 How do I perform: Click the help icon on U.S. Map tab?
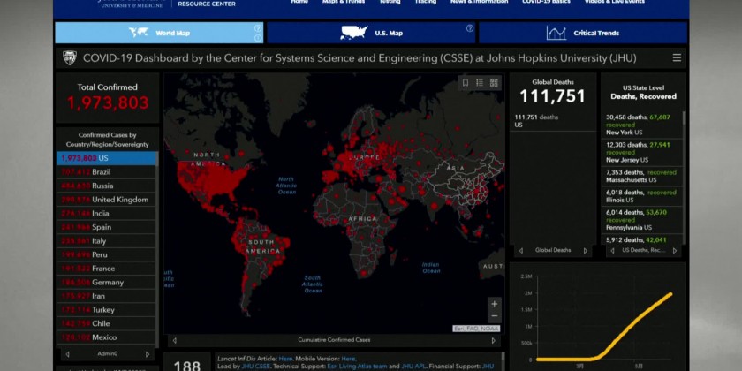pyautogui.click(x=470, y=28)
